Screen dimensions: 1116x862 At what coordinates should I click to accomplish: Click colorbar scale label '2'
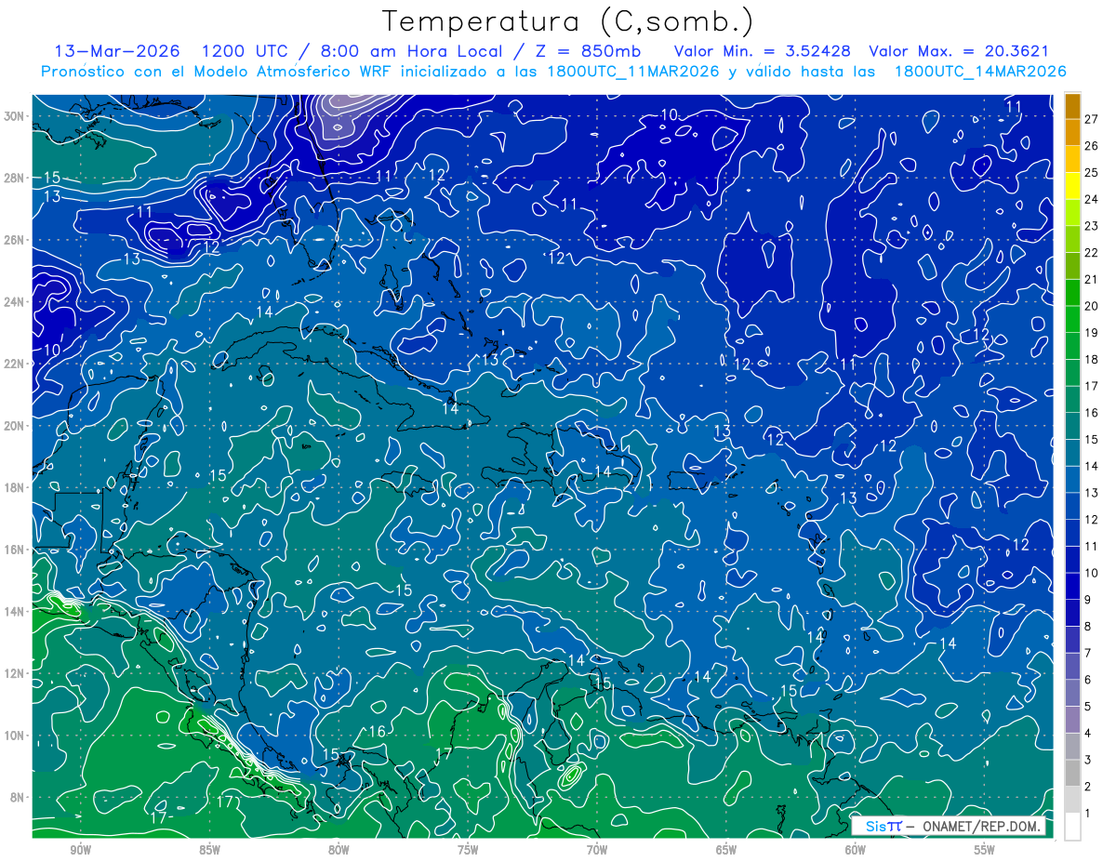point(1088,787)
